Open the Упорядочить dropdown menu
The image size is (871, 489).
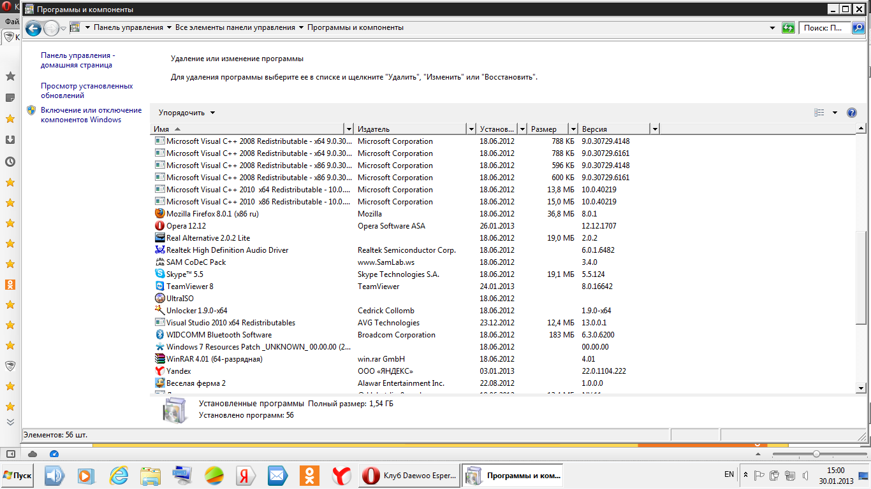pos(187,113)
